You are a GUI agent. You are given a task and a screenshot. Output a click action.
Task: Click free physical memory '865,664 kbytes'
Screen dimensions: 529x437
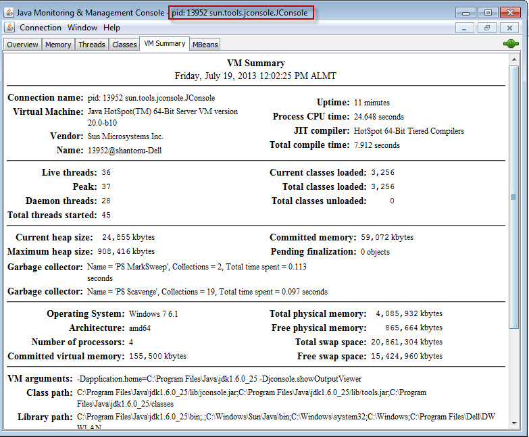pos(413,328)
